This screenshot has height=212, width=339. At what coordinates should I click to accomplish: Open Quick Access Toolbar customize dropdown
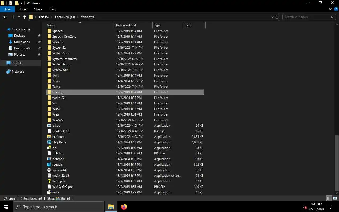click(22, 3)
